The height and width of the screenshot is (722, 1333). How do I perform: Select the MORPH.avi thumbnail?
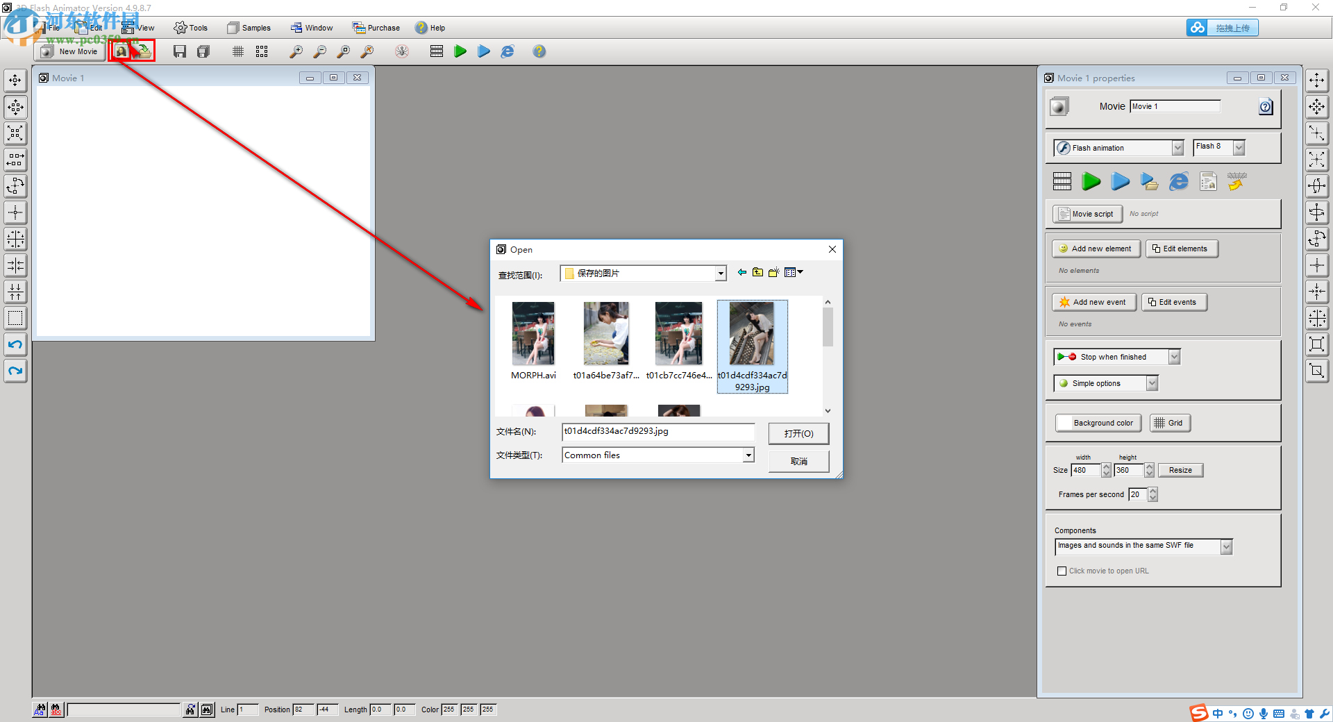[533, 333]
